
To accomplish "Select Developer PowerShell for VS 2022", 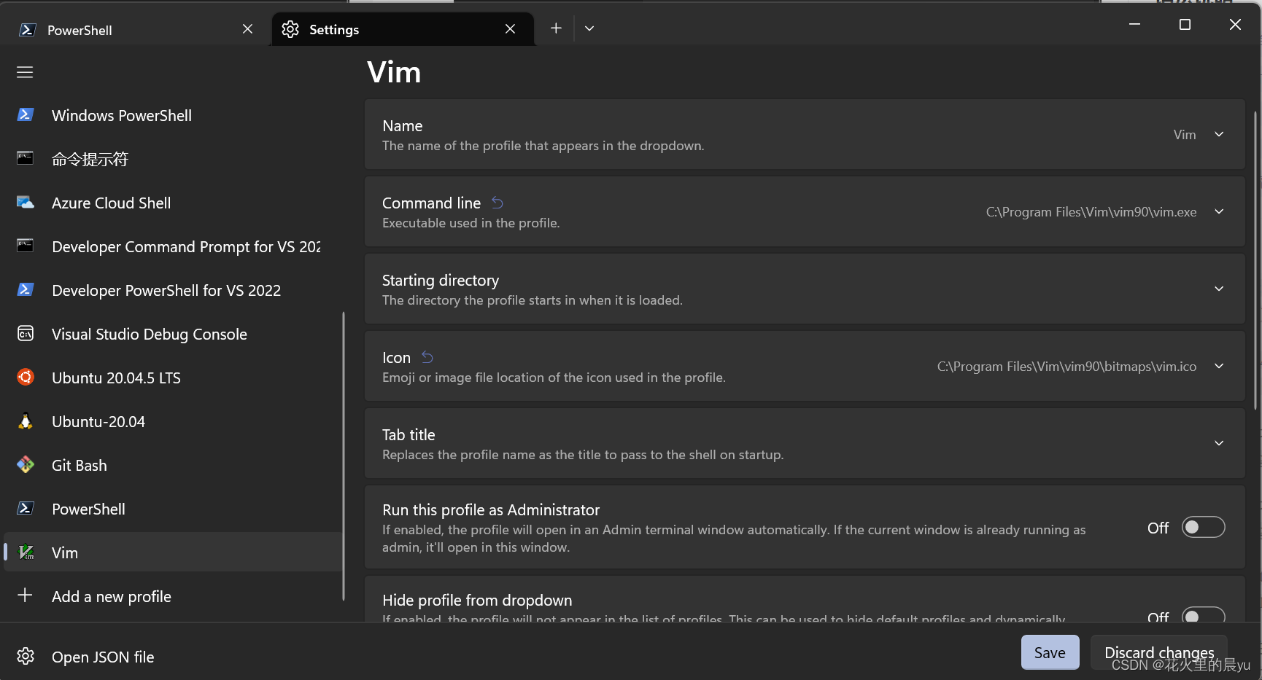I will pos(174,290).
